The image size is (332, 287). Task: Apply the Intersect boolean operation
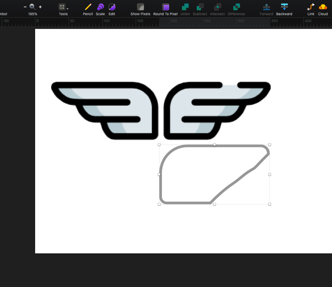click(217, 7)
